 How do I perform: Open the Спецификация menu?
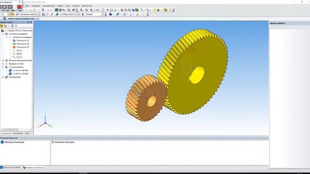(x=48, y=6)
